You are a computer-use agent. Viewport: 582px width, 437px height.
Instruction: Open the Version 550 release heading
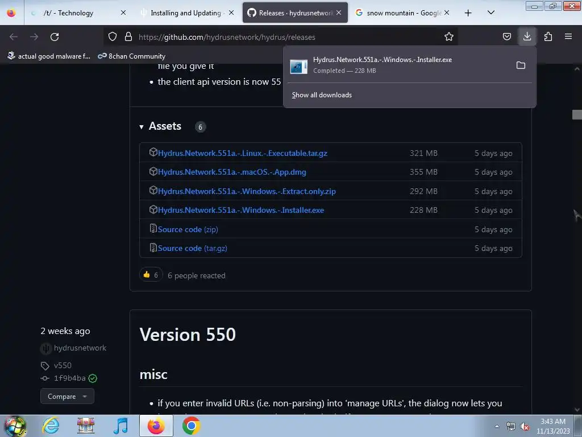[x=188, y=335]
